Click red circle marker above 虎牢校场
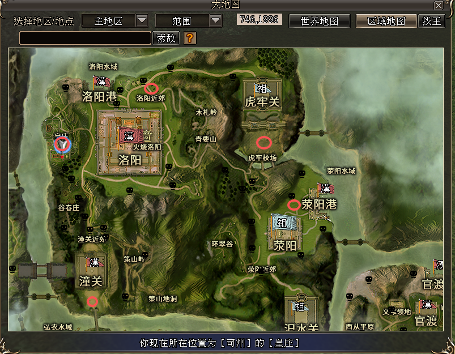 coord(264,142)
